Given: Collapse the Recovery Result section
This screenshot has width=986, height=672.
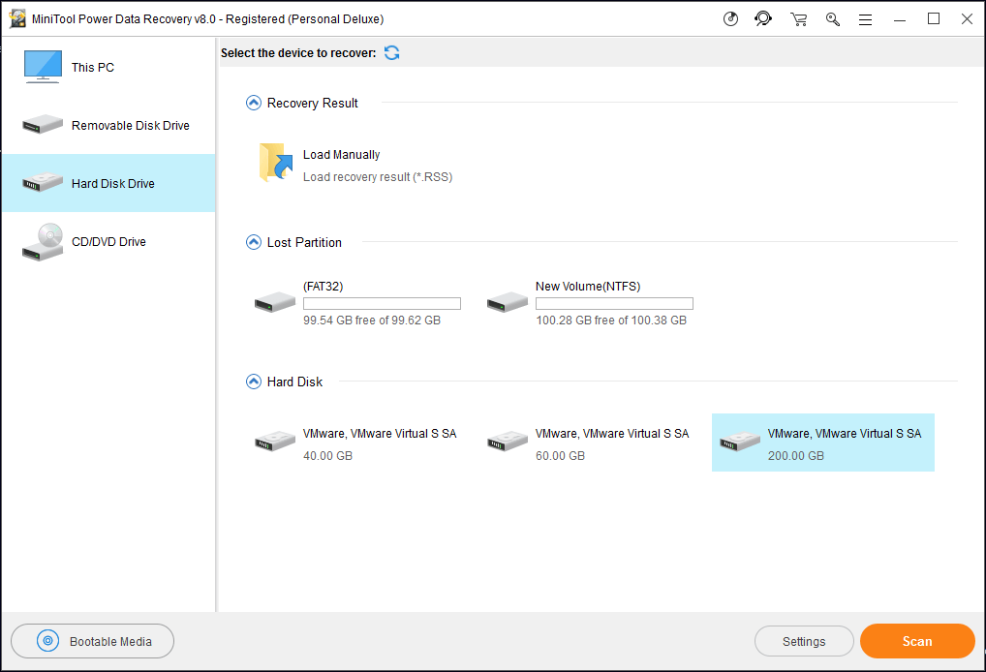Looking at the screenshot, I should coord(253,102).
